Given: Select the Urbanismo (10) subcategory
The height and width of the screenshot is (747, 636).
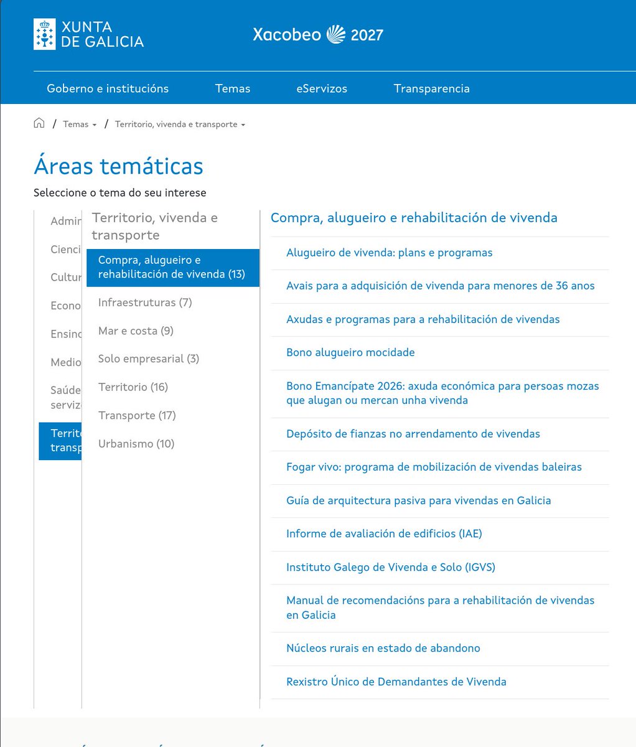Looking at the screenshot, I should point(136,444).
